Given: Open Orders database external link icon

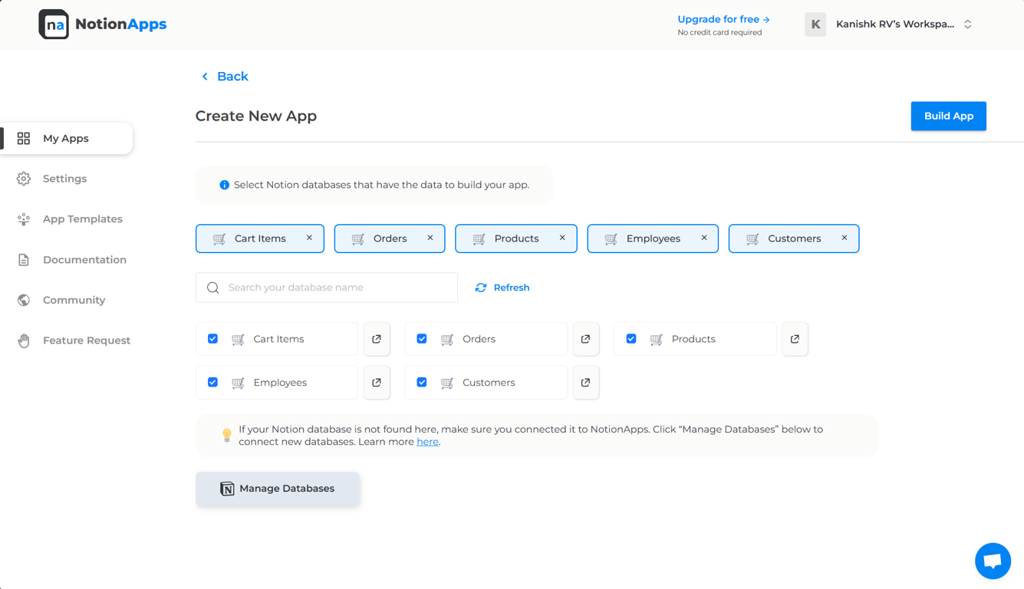Looking at the screenshot, I should (585, 339).
